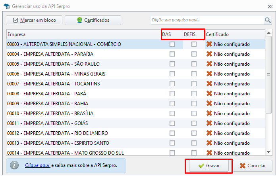Enable DEFIS for Empresa Alterdata Paraíba
Viewport: 276px width, 176px height.
tap(194, 54)
